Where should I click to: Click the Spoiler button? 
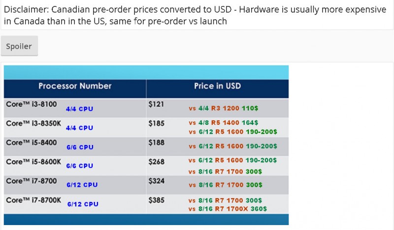[19, 46]
